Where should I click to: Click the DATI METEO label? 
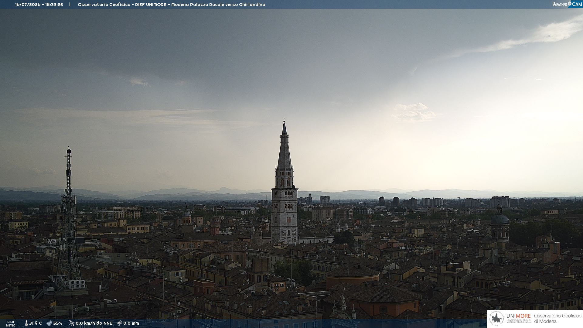click(11, 323)
